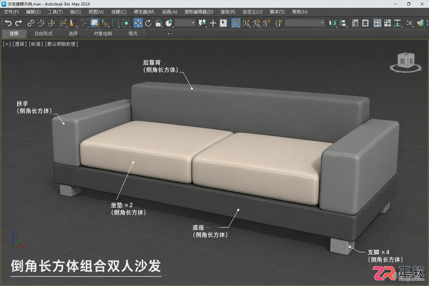Switch to the 对象绘制 ribbon tab
The width and height of the screenshot is (429, 286).
[103, 34]
